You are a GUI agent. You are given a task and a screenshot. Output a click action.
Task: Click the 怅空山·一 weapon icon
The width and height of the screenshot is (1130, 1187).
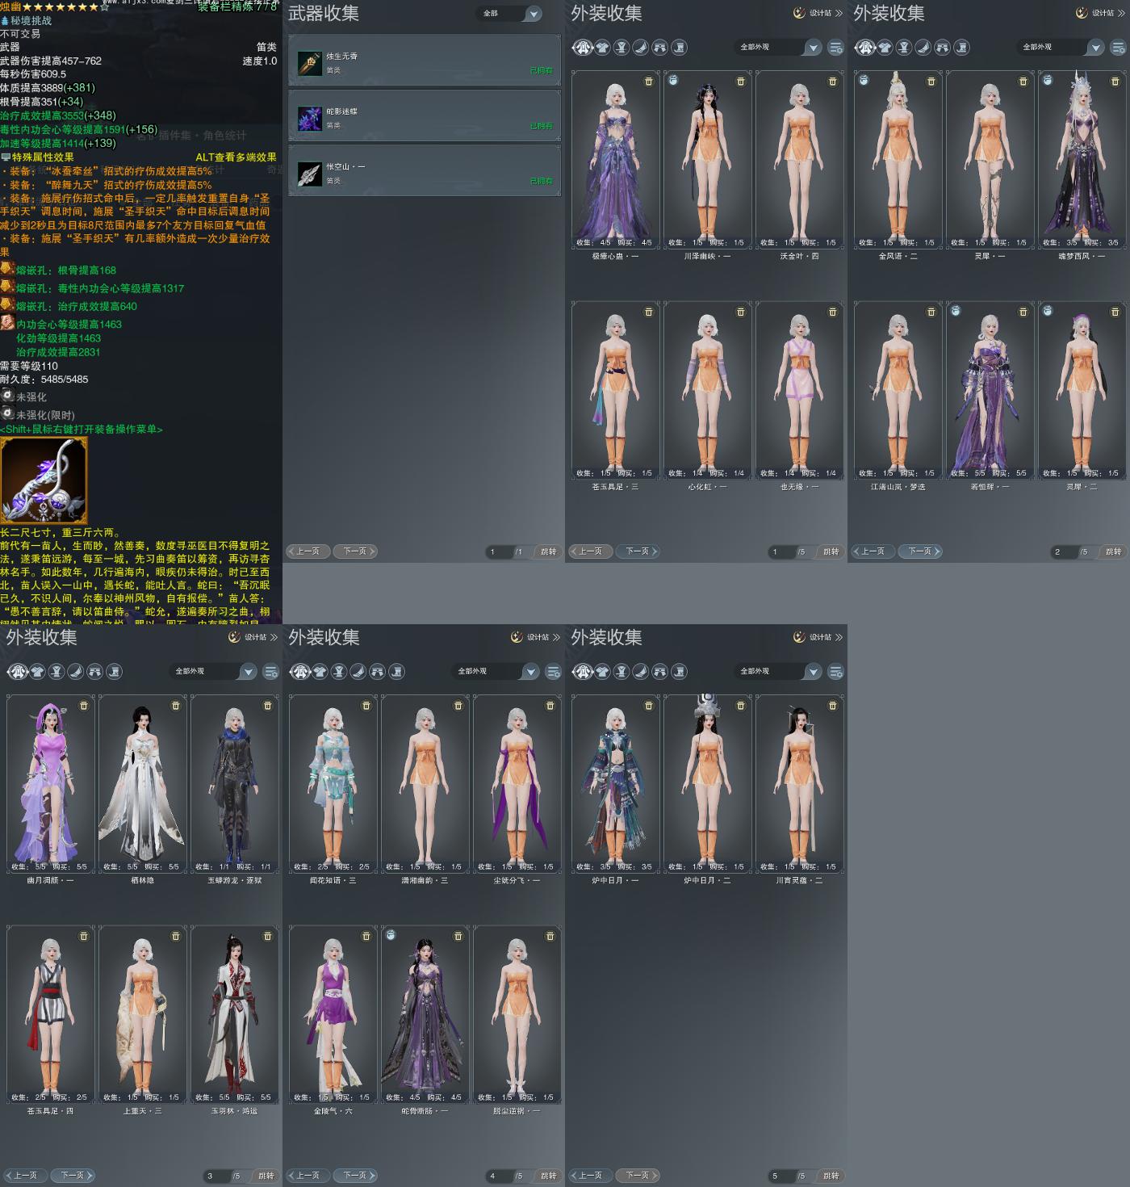(309, 174)
